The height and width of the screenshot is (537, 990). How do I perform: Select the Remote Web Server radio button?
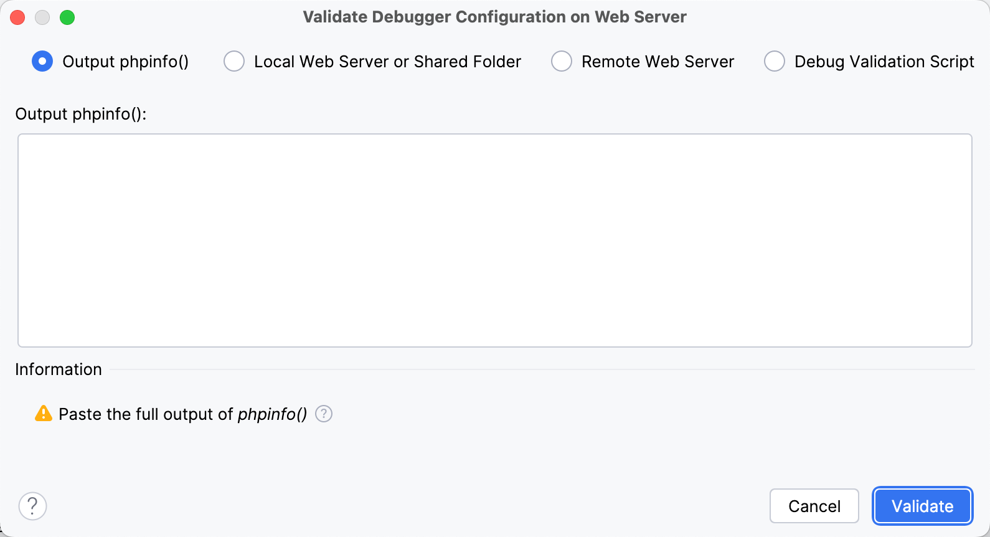[562, 61]
